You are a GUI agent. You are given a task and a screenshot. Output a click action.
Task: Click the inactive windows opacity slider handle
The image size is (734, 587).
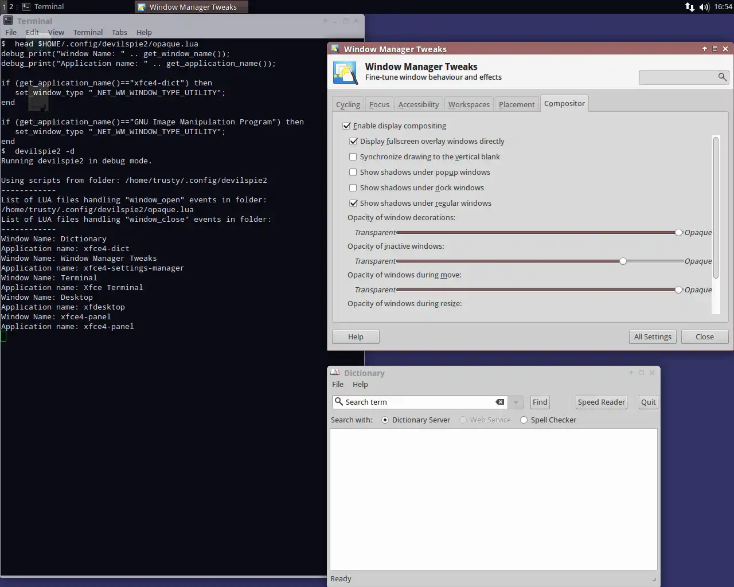(x=623, y=261)
